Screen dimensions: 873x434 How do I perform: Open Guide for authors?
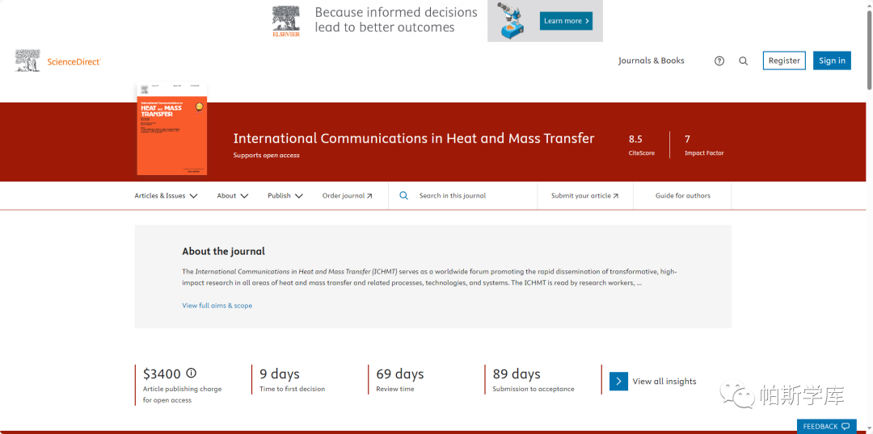tap(682, 195)
